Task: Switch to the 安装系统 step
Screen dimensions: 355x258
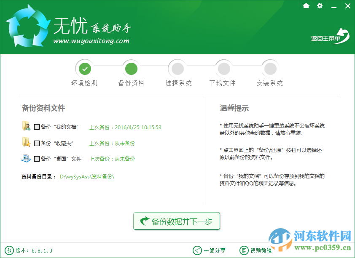Action: coord(270,68)
